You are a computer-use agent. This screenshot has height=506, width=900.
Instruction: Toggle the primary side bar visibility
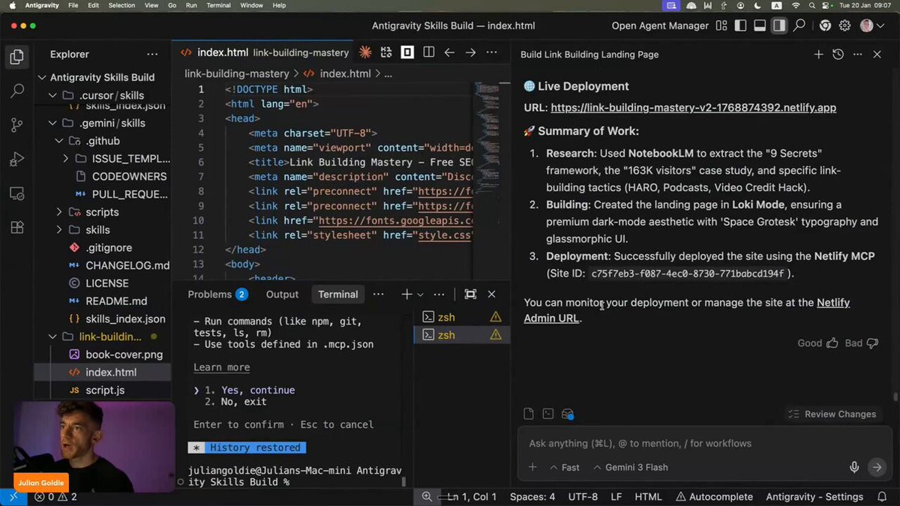[x=740, y=25]
